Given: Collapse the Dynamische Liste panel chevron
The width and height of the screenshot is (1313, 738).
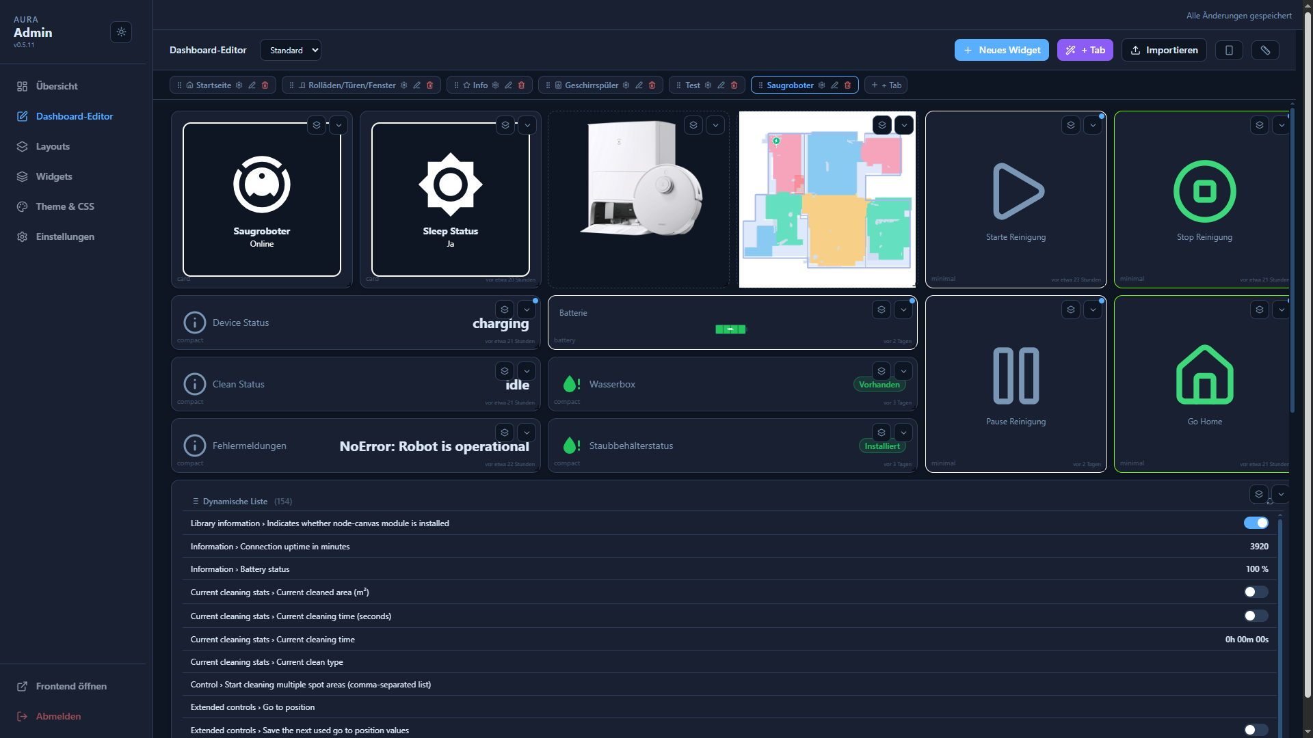Looking at the screenshot, I should (x=1282, y=493).
